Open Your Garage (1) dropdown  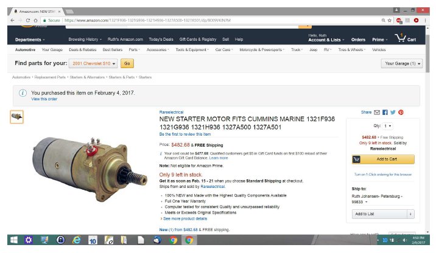[x=402, y=64]
